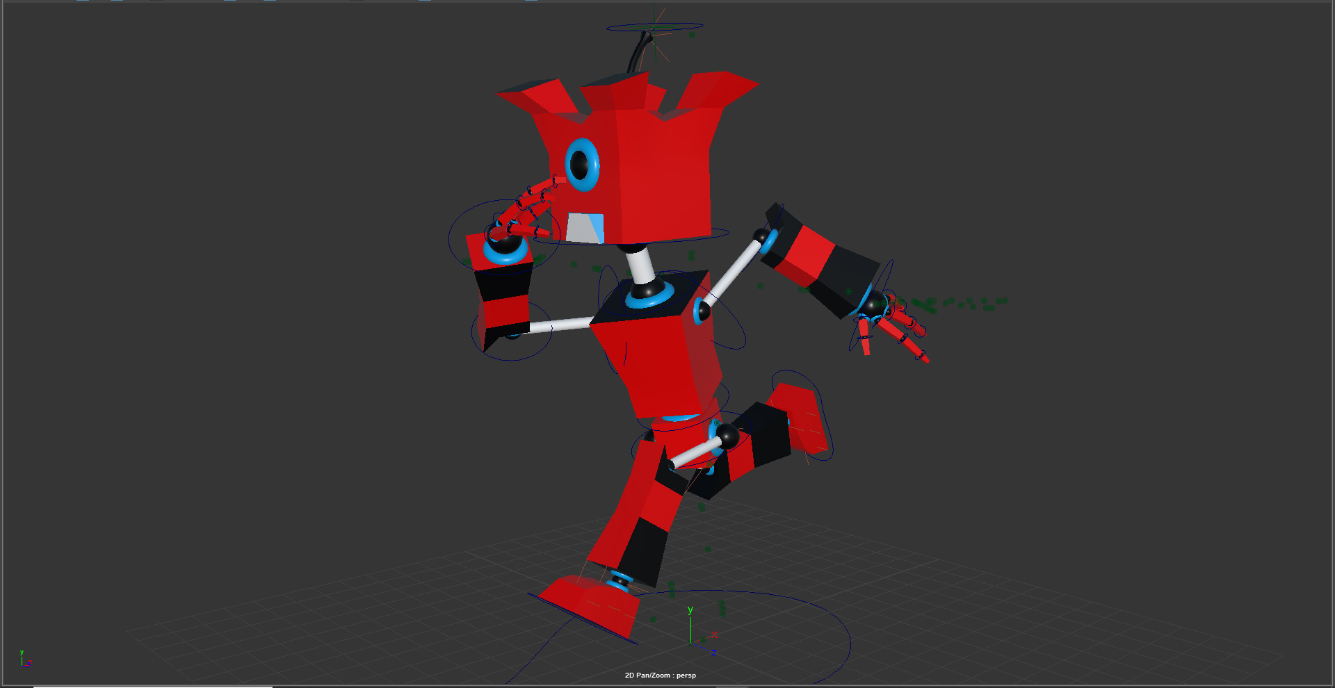Click the antenna control locator above the head
This screenshot has height=688, width=1335.
tap(654, 28)
